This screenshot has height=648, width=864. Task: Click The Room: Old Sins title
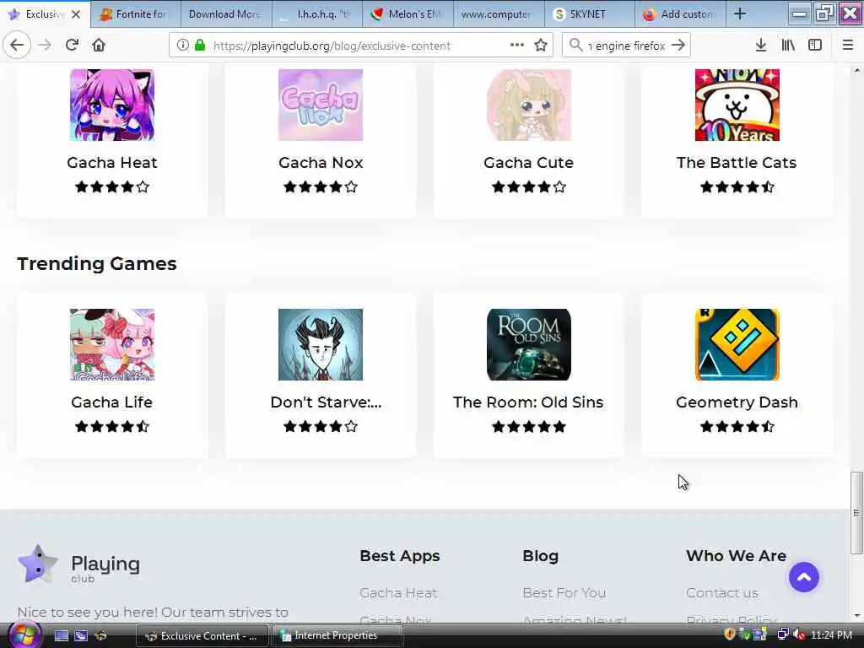pyautogui.click(x=528, y=402)
